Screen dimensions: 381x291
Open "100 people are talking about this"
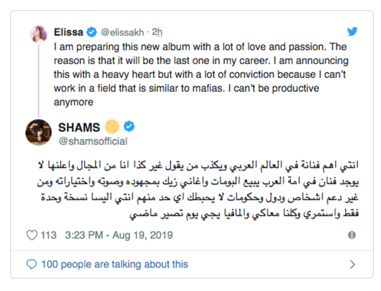click(115, 264)
